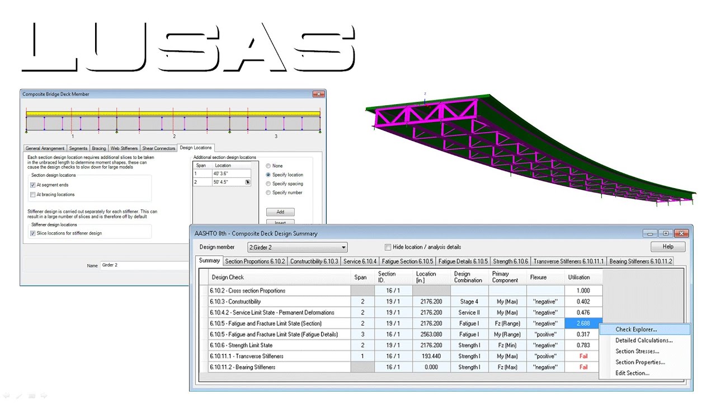Switch to the Strength 6.10.6 tab
The height and width of the screenshot is (403, 716).
(511, 261)
